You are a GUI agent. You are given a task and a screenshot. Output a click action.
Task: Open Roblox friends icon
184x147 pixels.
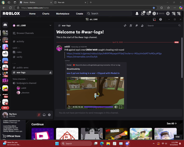tap(143, 14)
